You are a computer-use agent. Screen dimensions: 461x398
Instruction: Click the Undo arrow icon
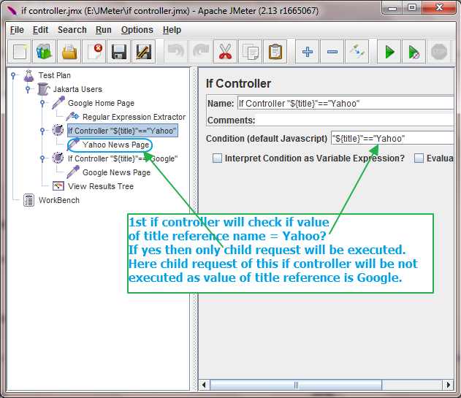[175, 52]
